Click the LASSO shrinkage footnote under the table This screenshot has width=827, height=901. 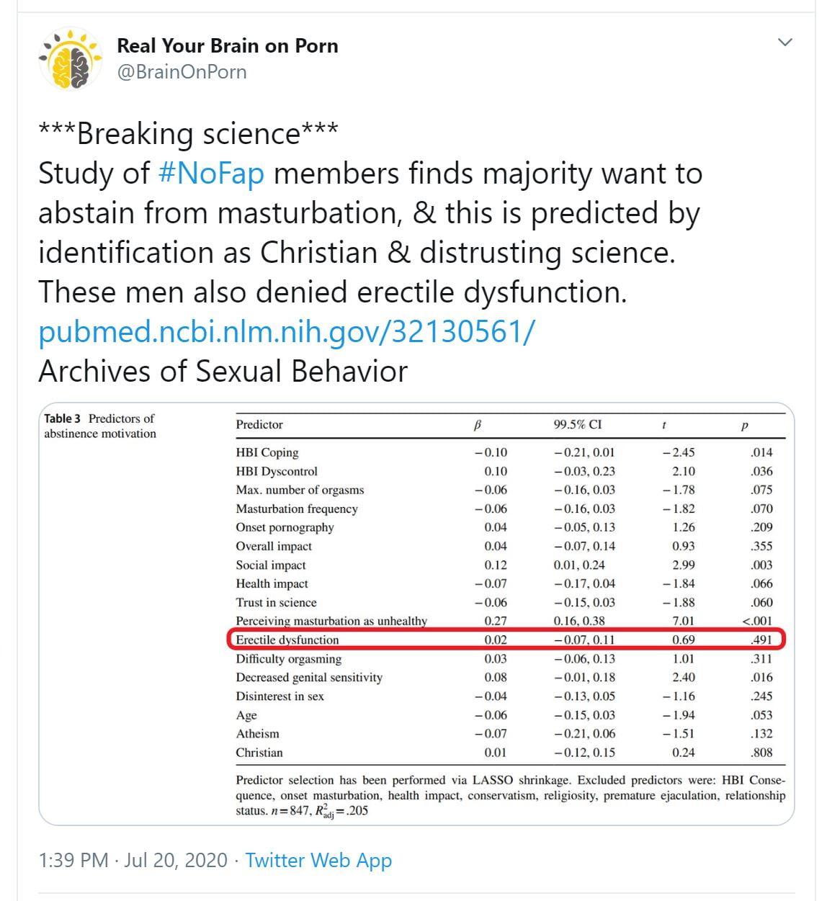click(510, 795)
